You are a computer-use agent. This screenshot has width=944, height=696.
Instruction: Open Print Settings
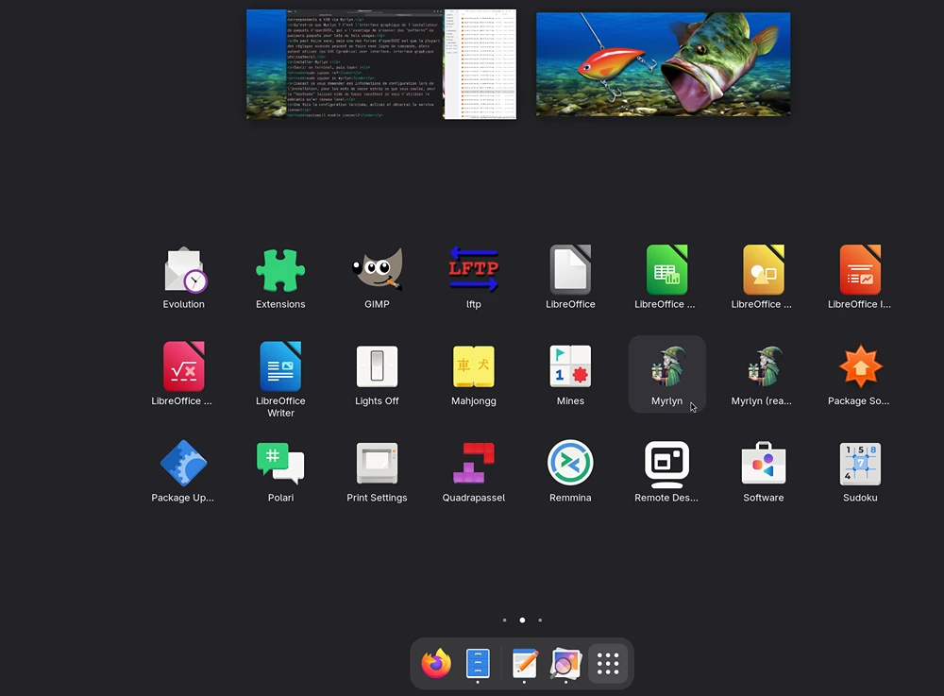point(377,471)
